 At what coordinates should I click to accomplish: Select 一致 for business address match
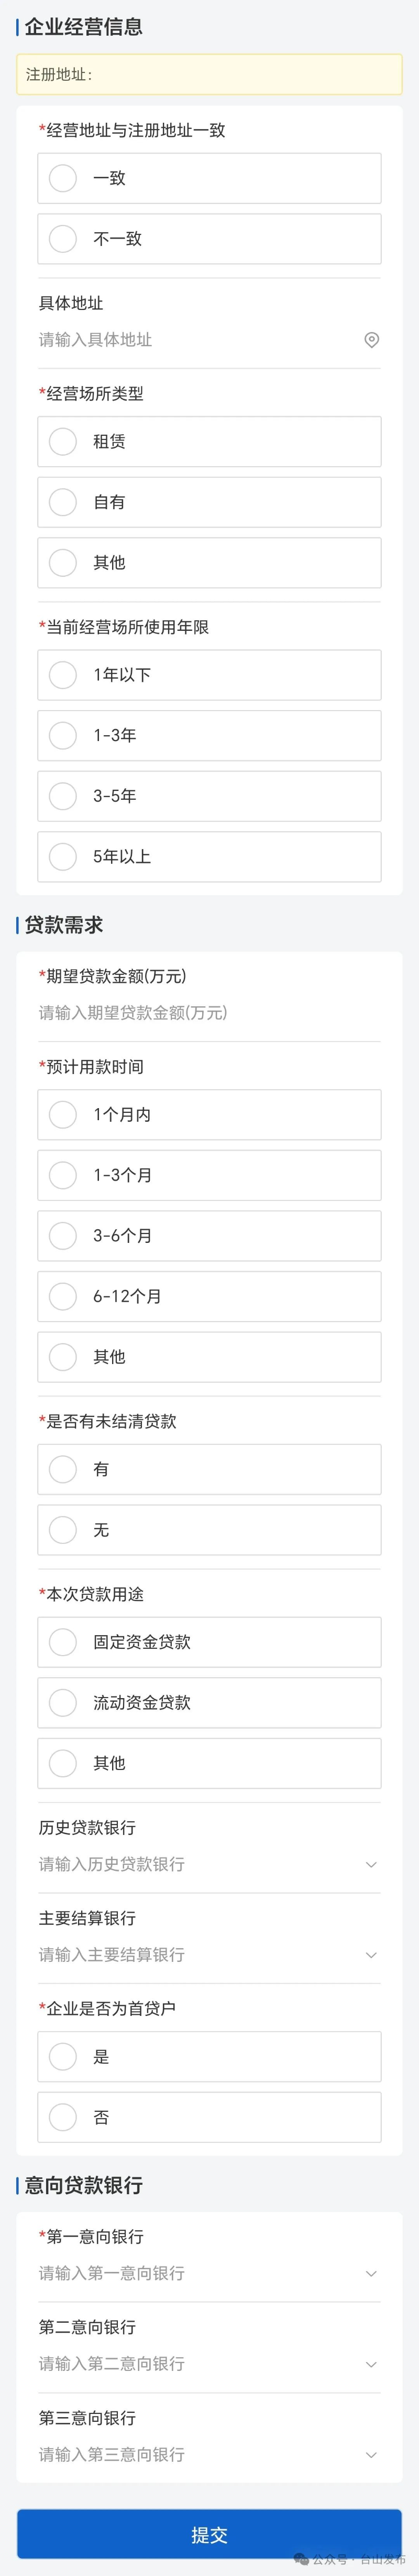click(x=63, y=178)
